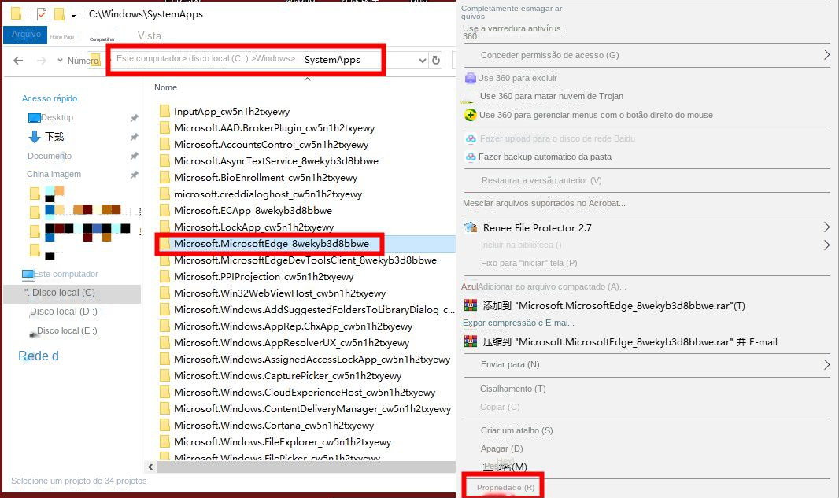This screenshot has width=839, height=498.
Task: Select Microsoft.Windows.Cortana_cw5n1h2txyewy folder
Action: pyautogui.click(x=273, y=426)
